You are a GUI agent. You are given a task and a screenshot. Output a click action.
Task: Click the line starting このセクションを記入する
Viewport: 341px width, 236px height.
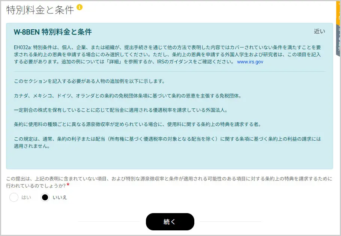(89, 81)
